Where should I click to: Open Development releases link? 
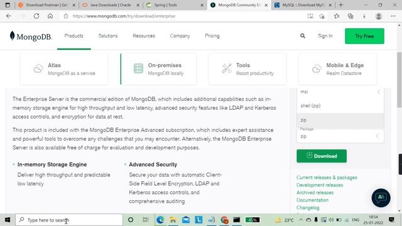320,185
